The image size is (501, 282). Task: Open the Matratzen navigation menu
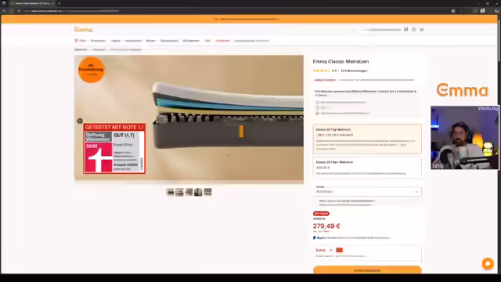coord(98,41)
